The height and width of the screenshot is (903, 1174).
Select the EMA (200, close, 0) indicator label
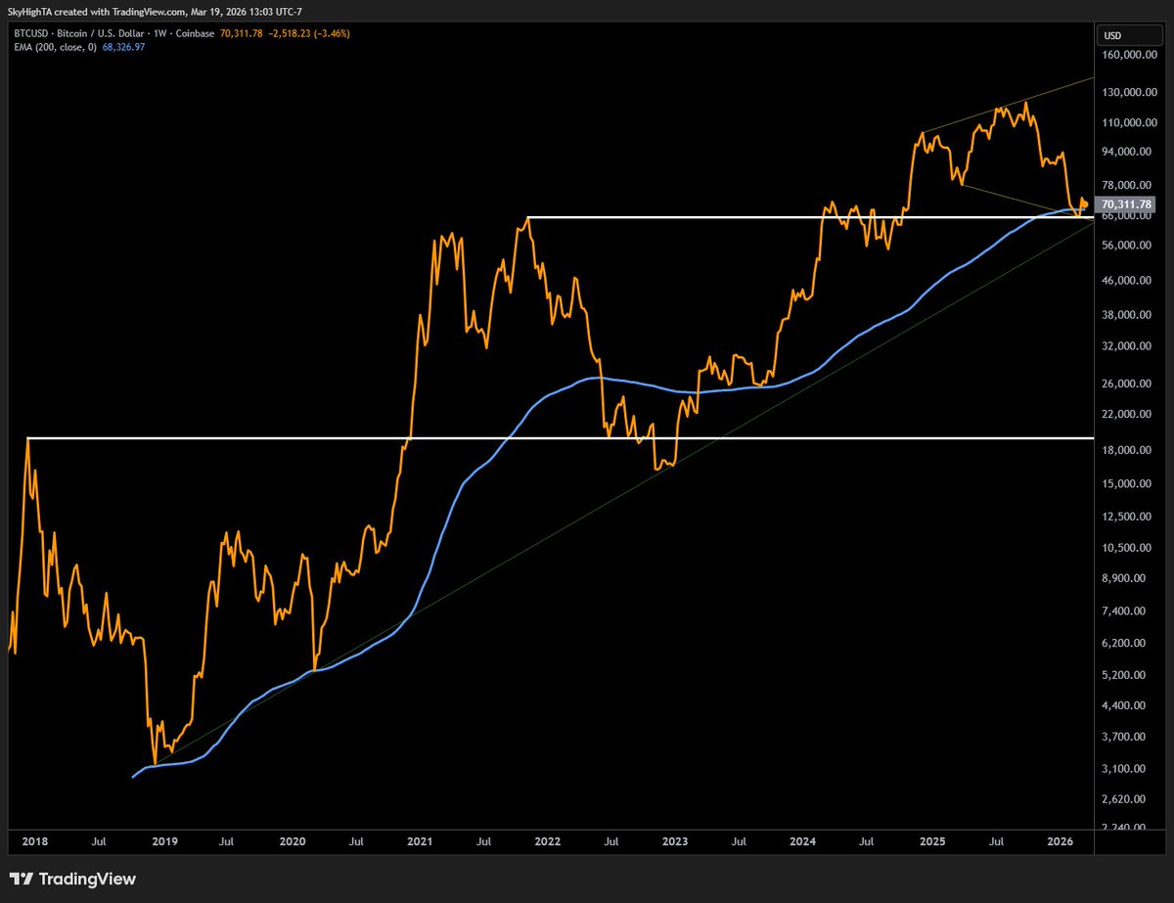click(53, 47)
